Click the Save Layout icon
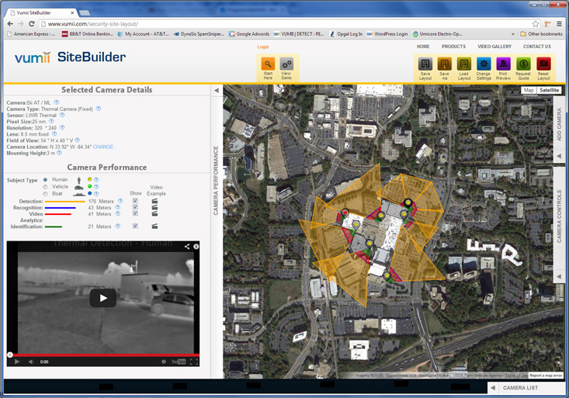 (x=425, y=64)
